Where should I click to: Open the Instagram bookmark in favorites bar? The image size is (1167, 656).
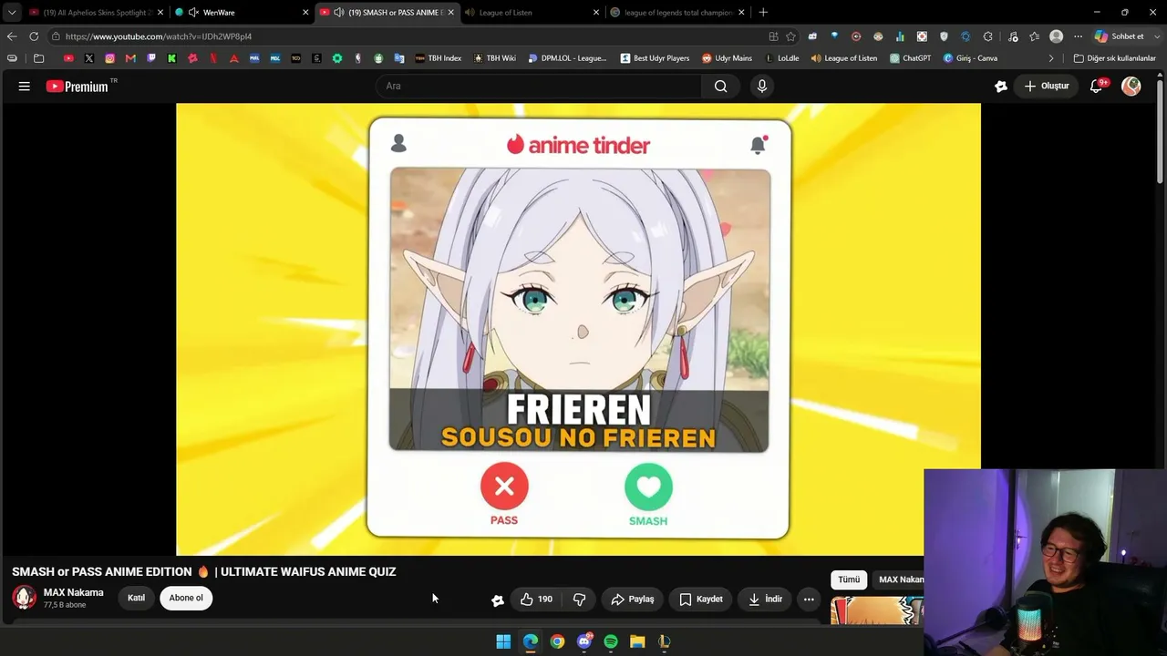pos(110,58)
